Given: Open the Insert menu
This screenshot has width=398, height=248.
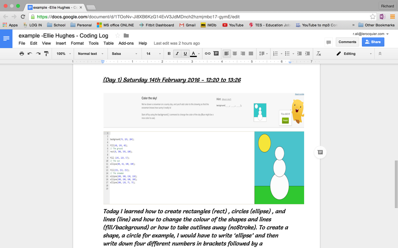Looking at the screenshot, I should [x=61, y=43].
